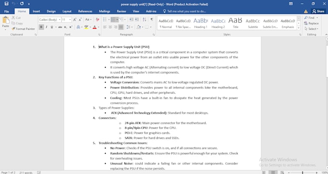Click the red font color button

pyautogui.click(x=95, y=27)
